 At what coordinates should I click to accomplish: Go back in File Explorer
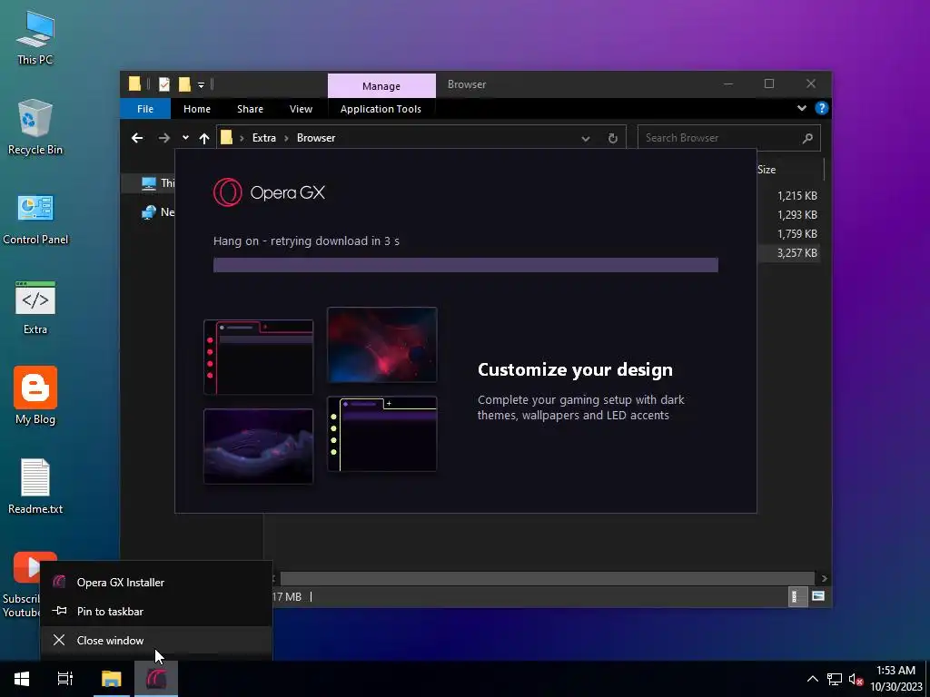click(137, 138)
